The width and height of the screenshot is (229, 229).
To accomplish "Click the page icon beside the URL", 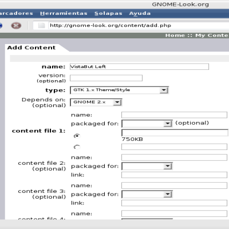I will pos(41,25).
